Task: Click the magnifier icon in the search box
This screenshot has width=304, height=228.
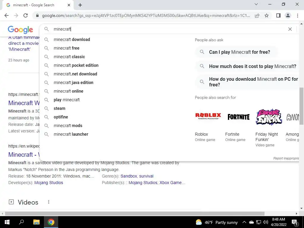Action: pyautogui.click(x=46, y=29)
